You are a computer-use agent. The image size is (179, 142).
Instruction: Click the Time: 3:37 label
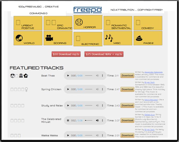point(113,120)
